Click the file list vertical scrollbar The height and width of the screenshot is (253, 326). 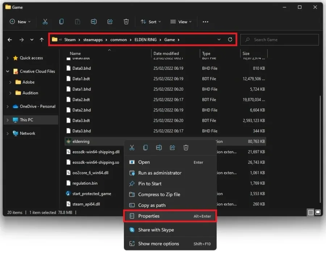321,149
